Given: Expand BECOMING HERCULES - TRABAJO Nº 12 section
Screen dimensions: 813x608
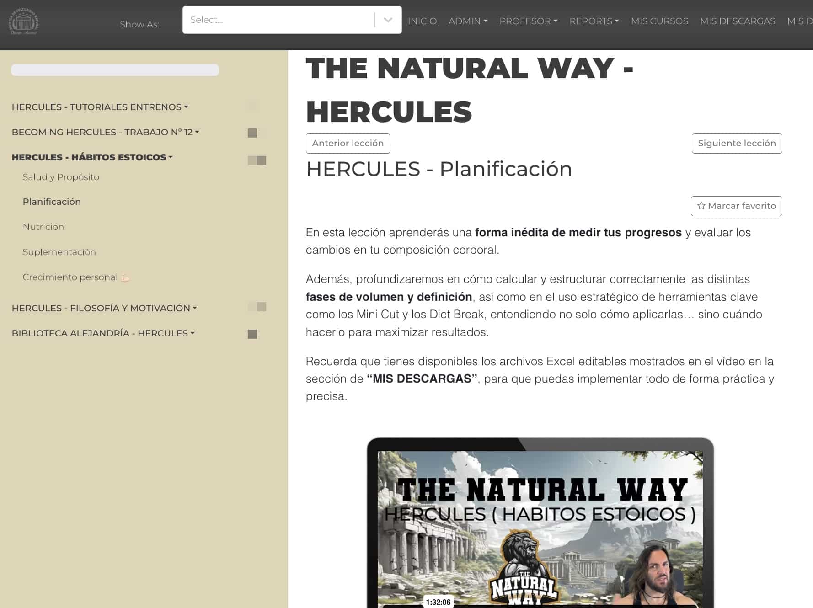Looking at the screenshot, I should coord(105,132).
